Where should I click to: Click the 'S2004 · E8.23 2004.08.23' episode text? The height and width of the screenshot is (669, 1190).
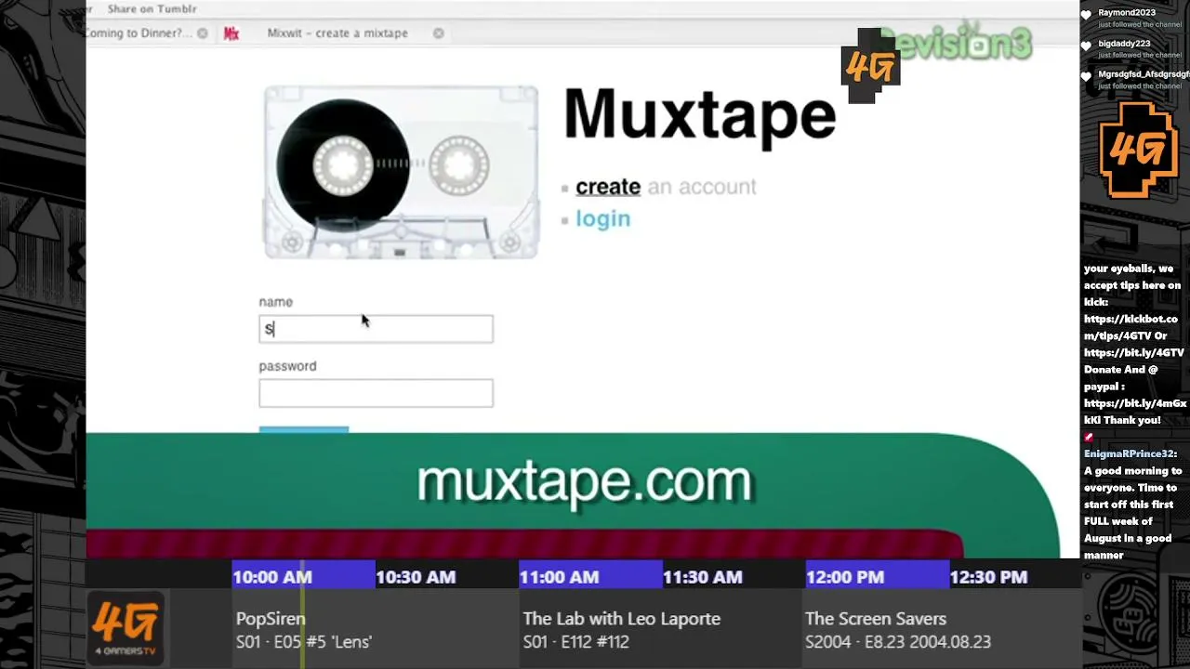tap(898, 642)
